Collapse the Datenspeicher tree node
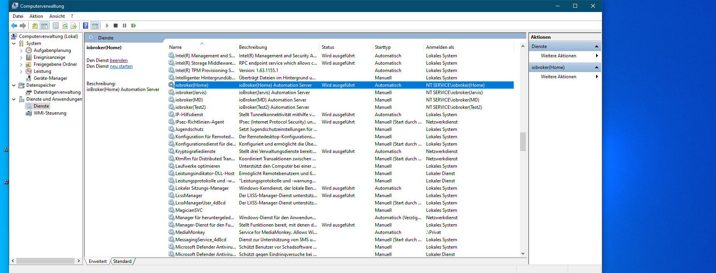This screenshot has height=273, width=716. tap(14, 85)
